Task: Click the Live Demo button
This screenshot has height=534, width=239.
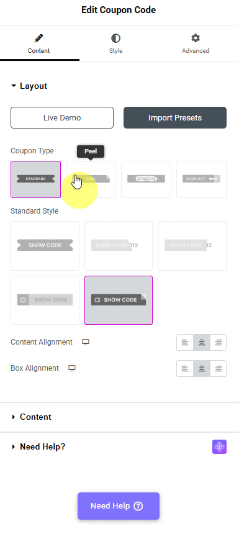Action: coord(62,118)
